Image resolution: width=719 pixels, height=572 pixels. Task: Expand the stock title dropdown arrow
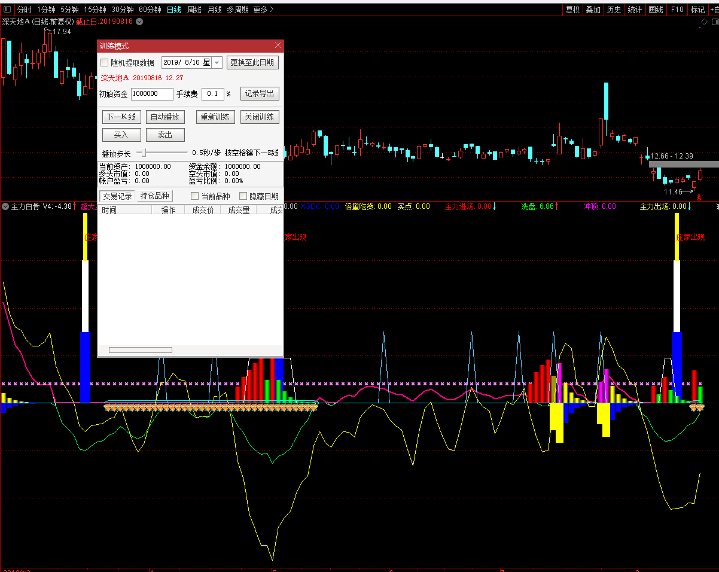point(139,22)
